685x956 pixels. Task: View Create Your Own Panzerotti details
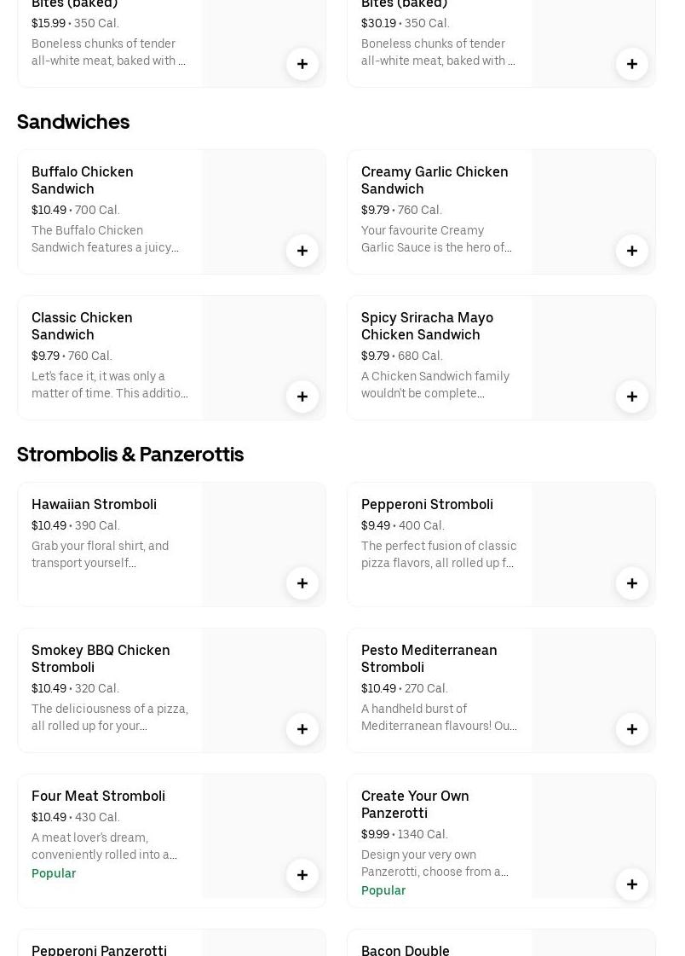click(415, 804)
